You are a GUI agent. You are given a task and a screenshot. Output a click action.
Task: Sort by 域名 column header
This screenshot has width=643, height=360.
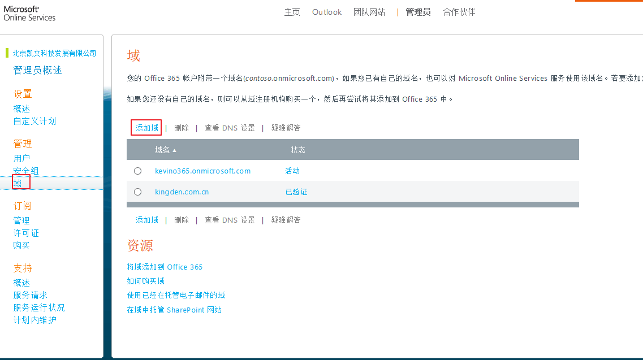[162, 150]
